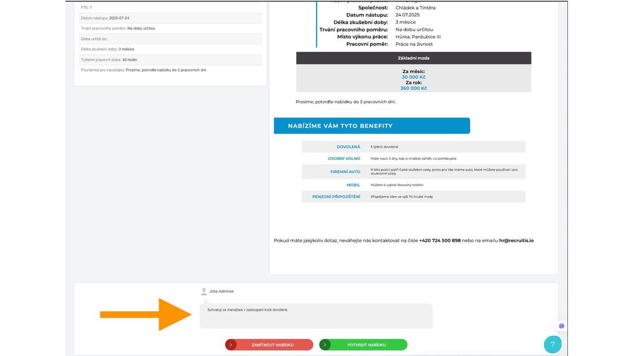The image size is (634, 356).
Task: Click Jirka Admínek's avatar icon
Action: [x=204, y=292]
